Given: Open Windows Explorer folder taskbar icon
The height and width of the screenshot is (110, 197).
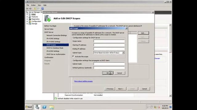Looking at the screenshot, I should tap(52, 107).
